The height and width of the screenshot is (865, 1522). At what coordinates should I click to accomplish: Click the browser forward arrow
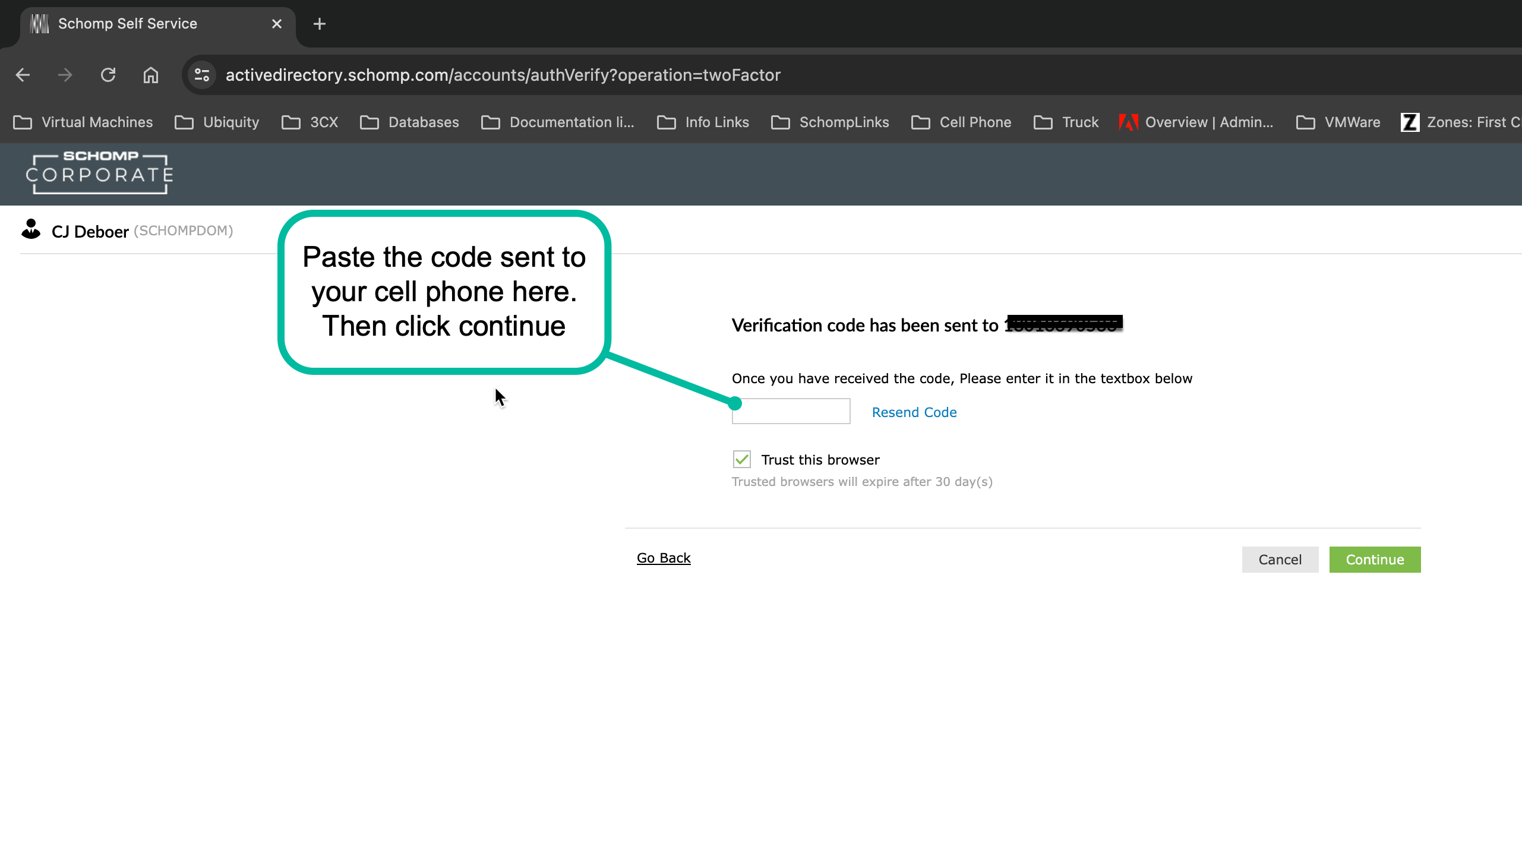pyautogui.click(x=65, y=75)
